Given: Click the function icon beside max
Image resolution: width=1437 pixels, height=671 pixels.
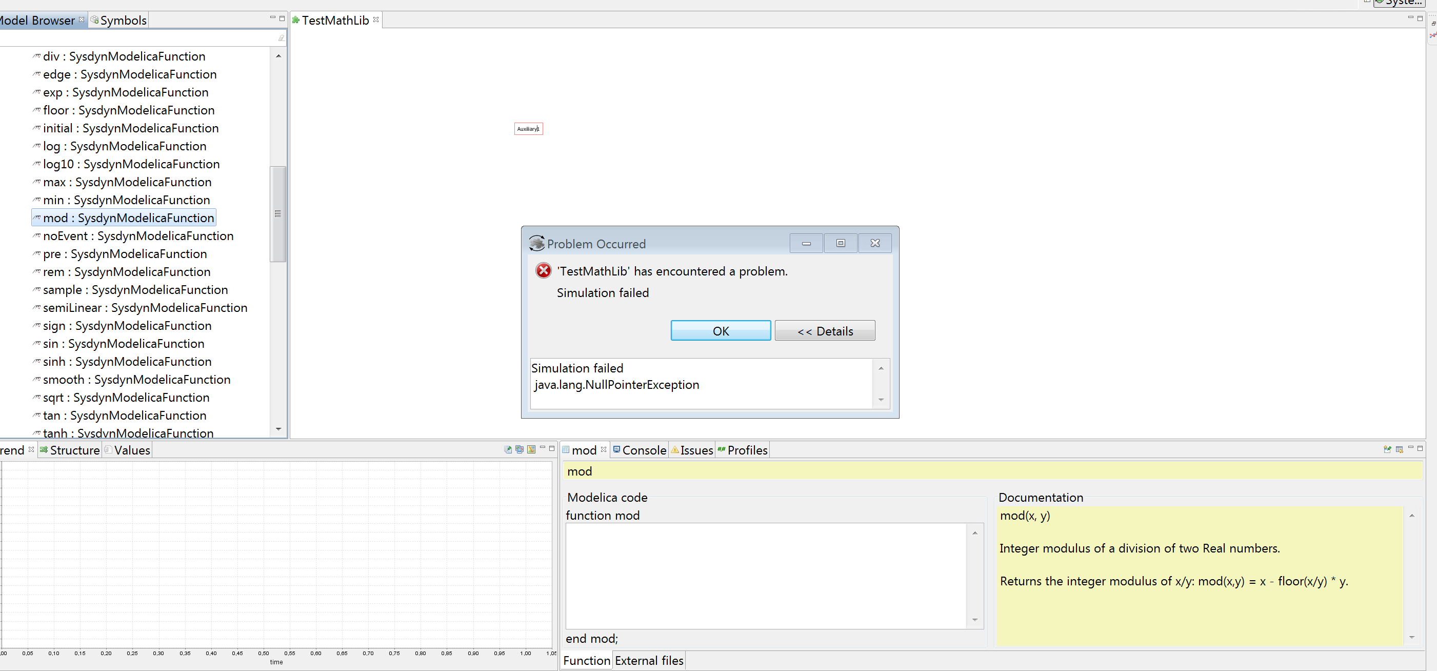Looking at the screenshot, I should [37, 181].
